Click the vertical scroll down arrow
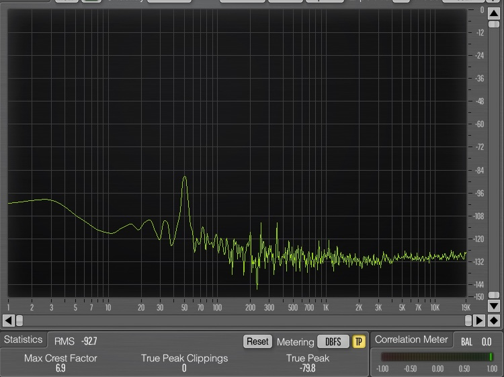The height and width of the screenshot is (377, 504). (x=494, y=306)
